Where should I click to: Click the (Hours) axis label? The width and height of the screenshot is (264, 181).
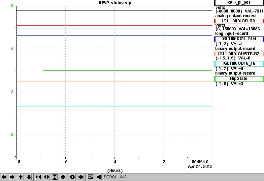(x=115, y=170)
